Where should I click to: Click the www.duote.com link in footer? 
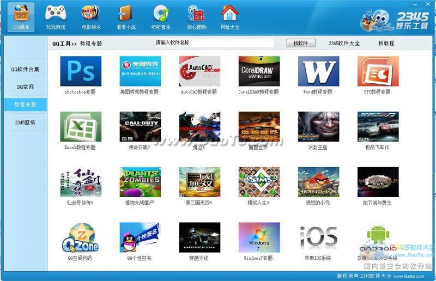coord(408,276)
